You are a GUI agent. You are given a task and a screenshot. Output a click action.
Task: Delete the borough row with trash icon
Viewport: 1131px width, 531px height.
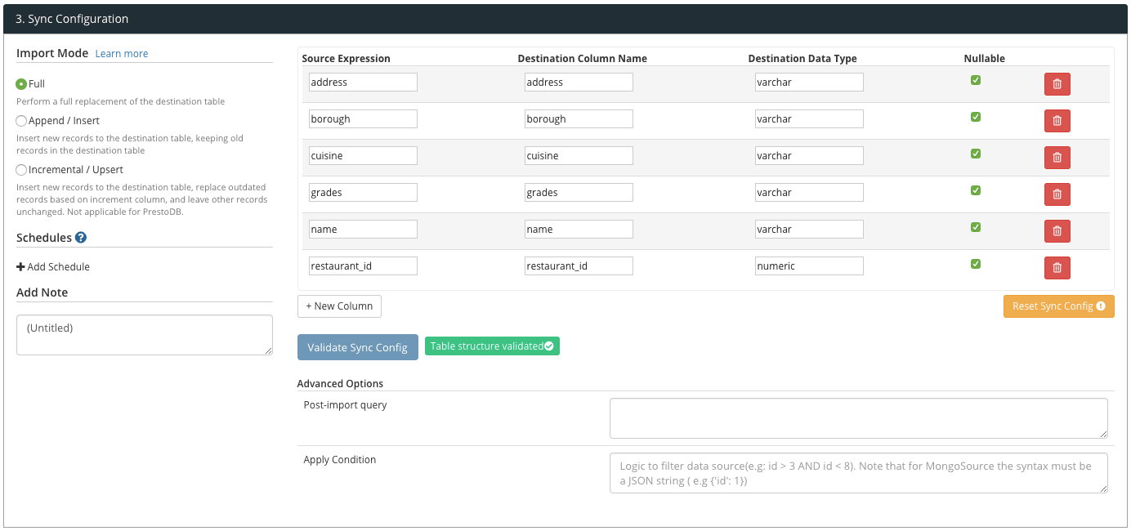point(1057,121)
